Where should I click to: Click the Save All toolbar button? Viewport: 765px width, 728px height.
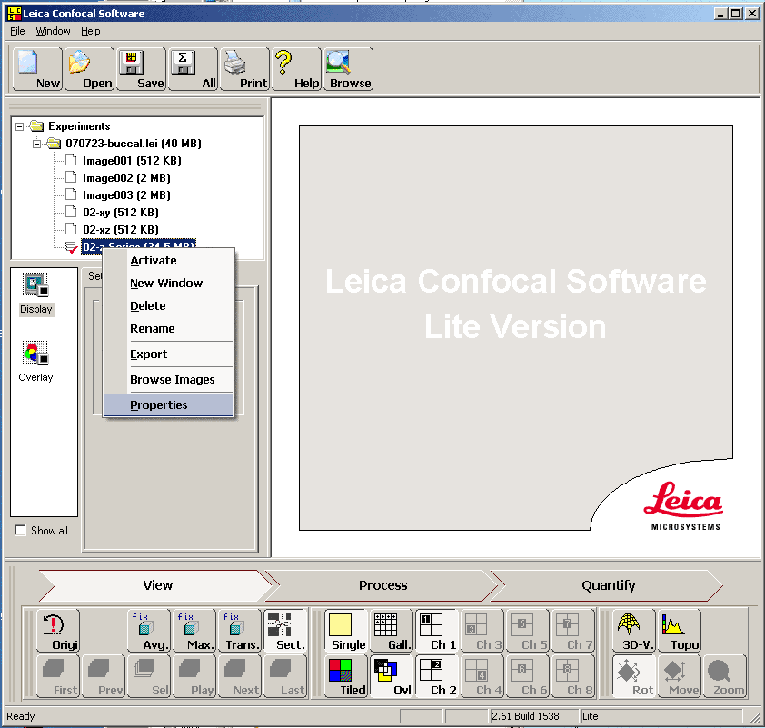[193, 69]
